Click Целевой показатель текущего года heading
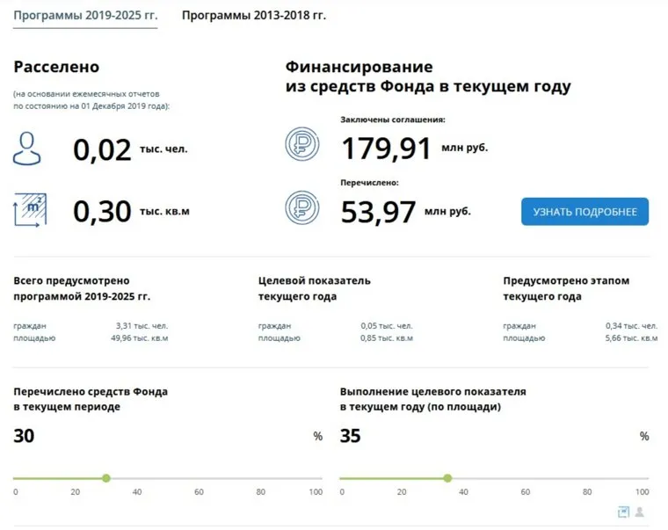This screenshot has height=530, width=668. pyautogui.click(x=314, y=288)
